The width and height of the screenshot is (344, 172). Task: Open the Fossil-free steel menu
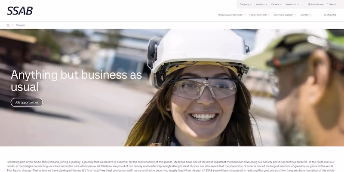pos(259,15)
